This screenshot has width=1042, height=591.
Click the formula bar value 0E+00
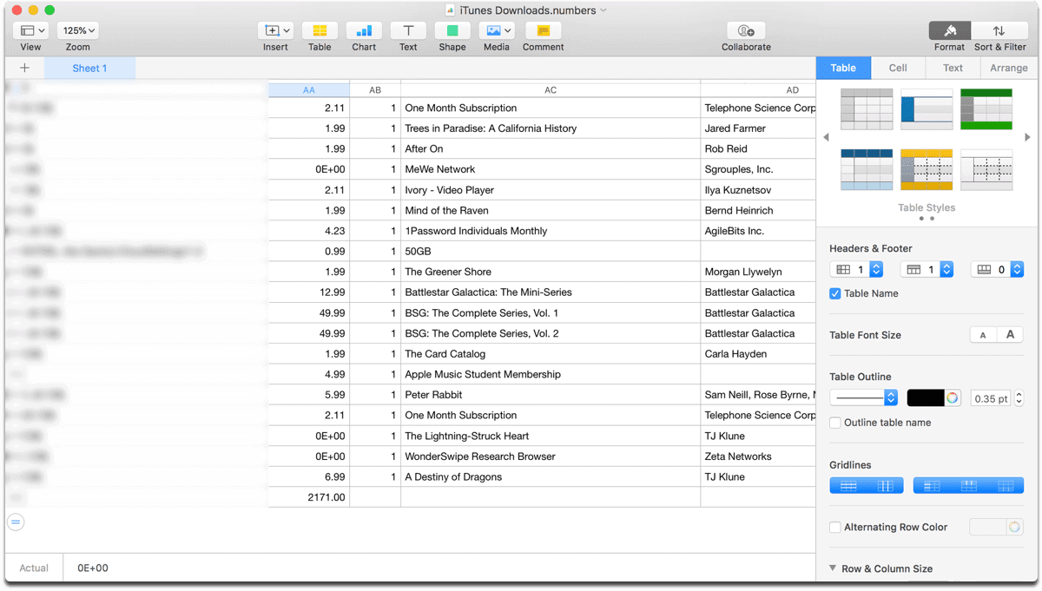click(93, 568)
